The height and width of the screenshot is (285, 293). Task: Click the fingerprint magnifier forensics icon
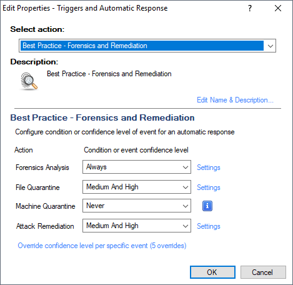click(29, 81)
